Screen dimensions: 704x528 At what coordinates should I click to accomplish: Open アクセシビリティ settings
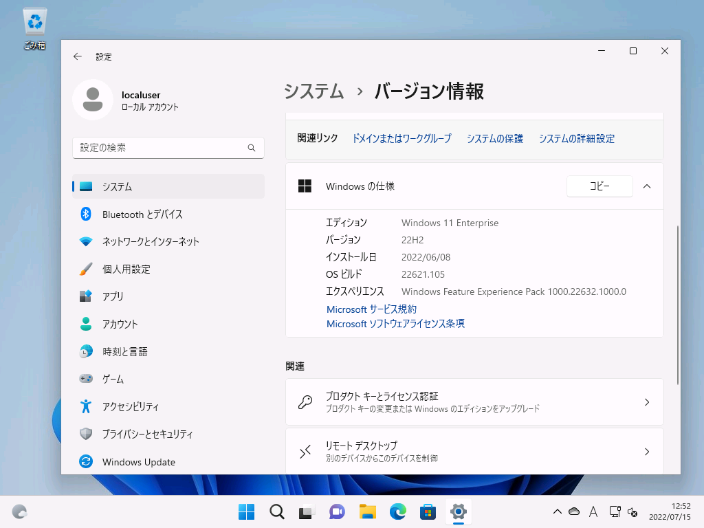(131, 407)
